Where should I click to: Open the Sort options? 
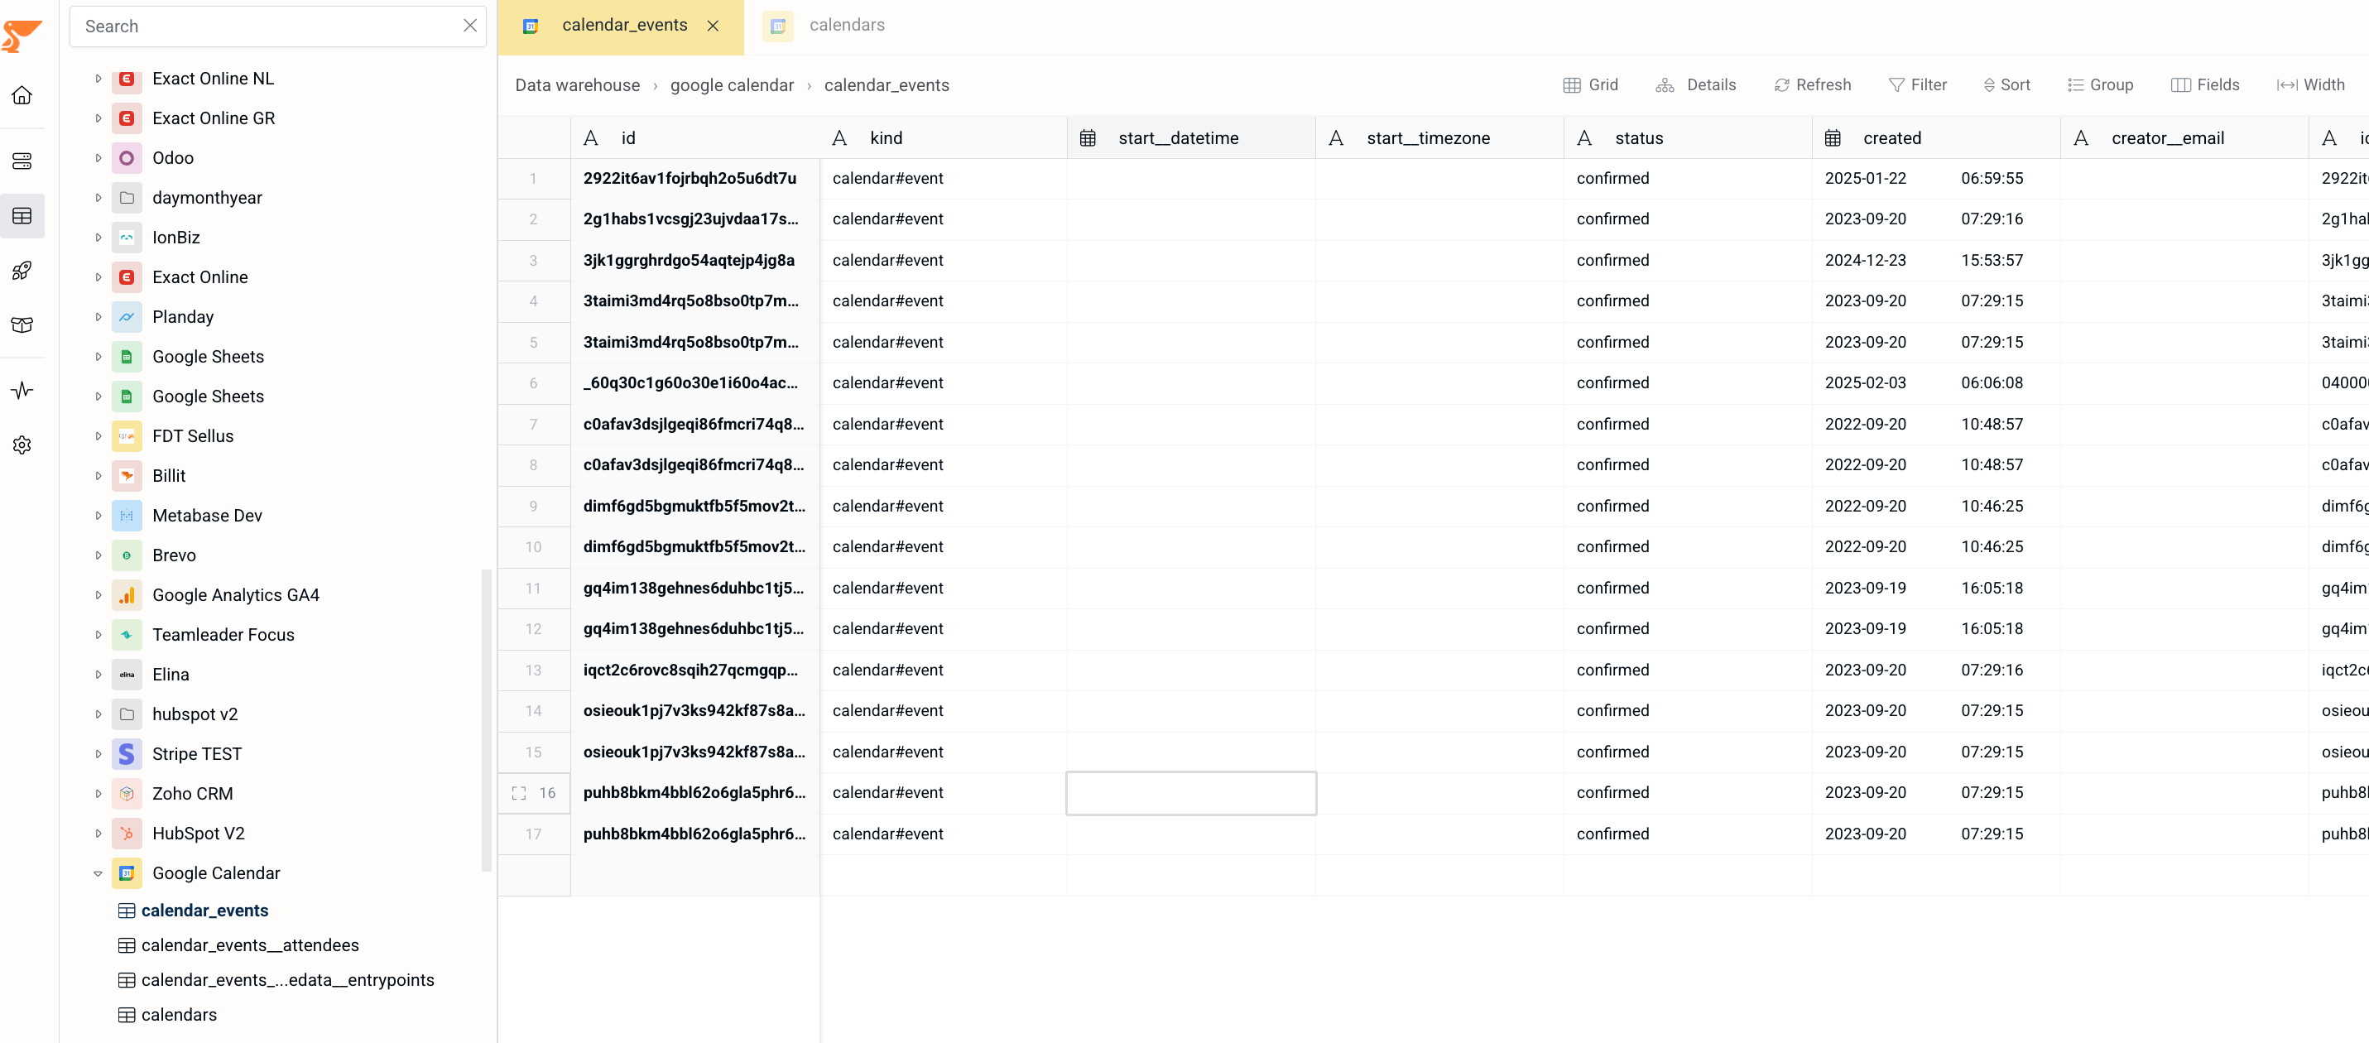(2006, 85)
